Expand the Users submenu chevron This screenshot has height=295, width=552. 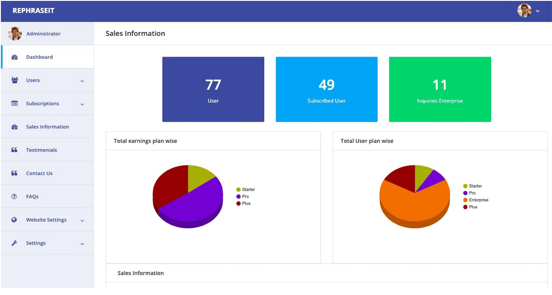[x=82, y=81]
